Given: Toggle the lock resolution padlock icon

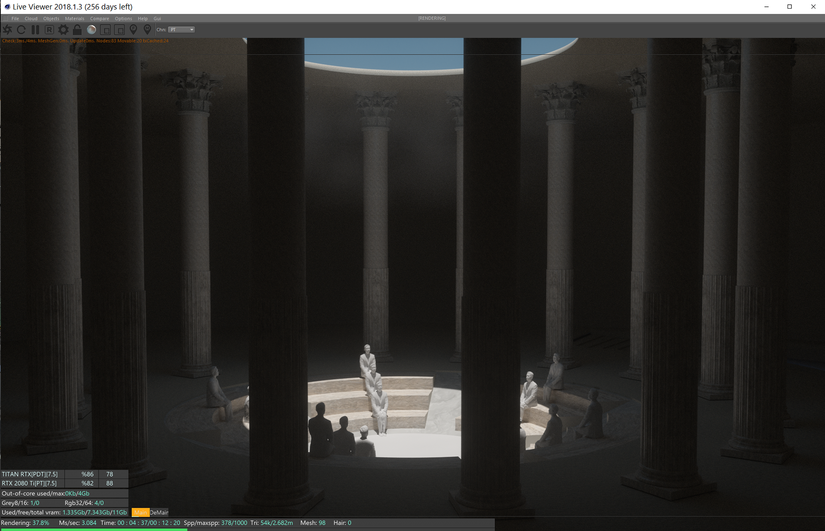Looking at the screenshot, I should [x=77, y=30].
